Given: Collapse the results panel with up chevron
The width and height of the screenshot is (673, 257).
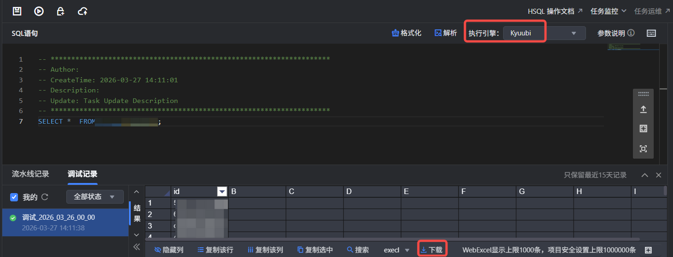Looking at the screenshot, I should [645, 175].
